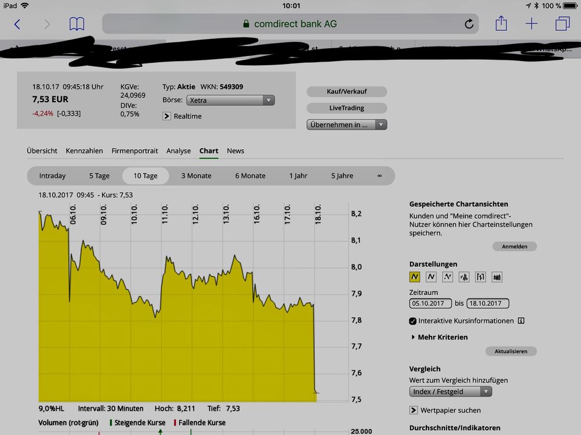Open the Börse Xetra dropdown
This screenshot has width=581, height=435.
tap(230, 100)
